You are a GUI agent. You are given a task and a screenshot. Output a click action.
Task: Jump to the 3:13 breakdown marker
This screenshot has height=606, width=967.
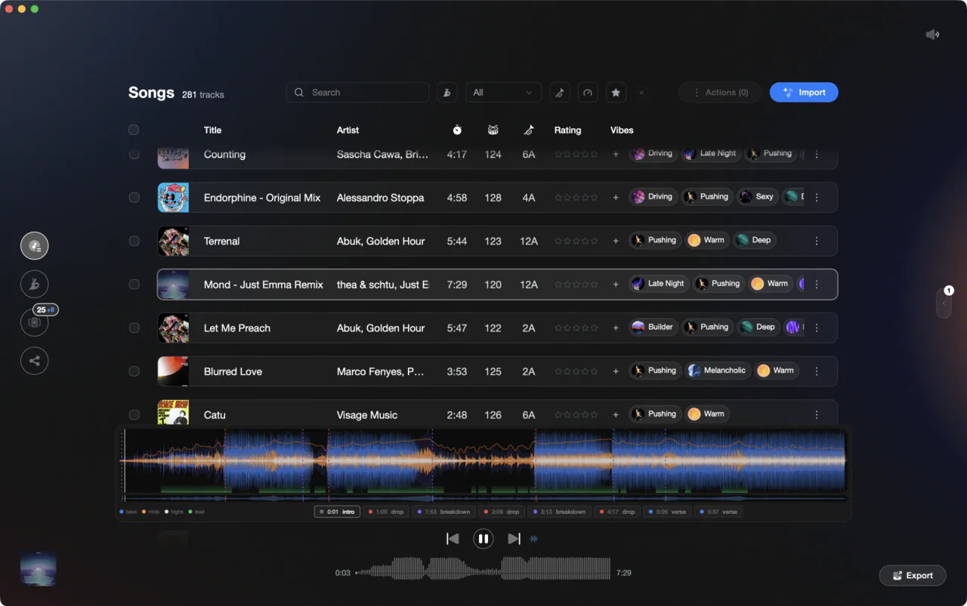[x=560, y=512]
